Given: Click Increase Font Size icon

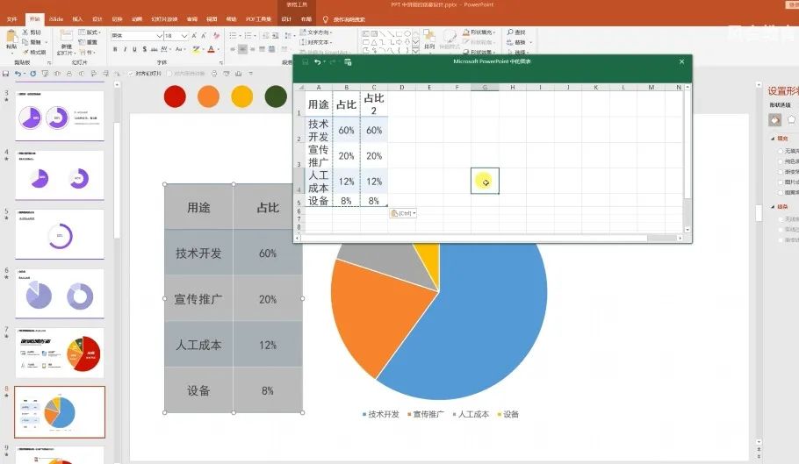Looking at the screenshot, I should coord(194,36).
